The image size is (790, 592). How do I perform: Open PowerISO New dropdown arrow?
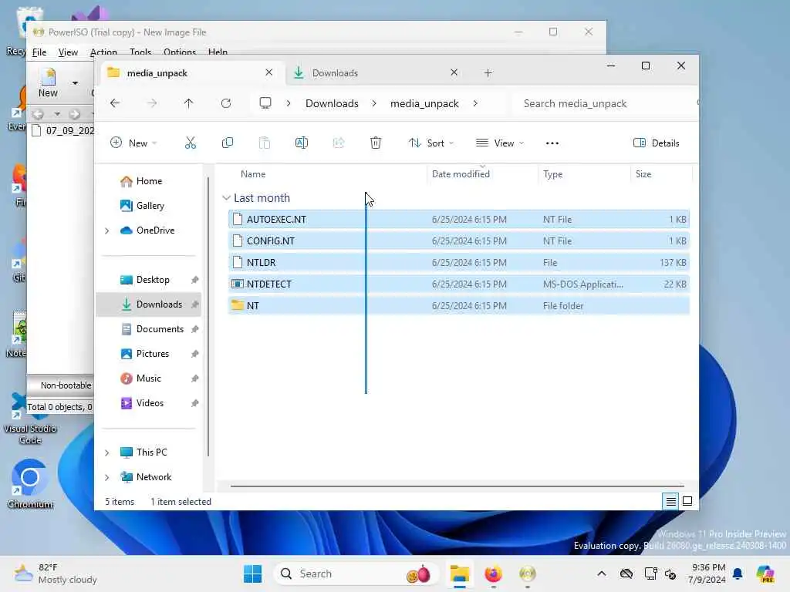75,83
